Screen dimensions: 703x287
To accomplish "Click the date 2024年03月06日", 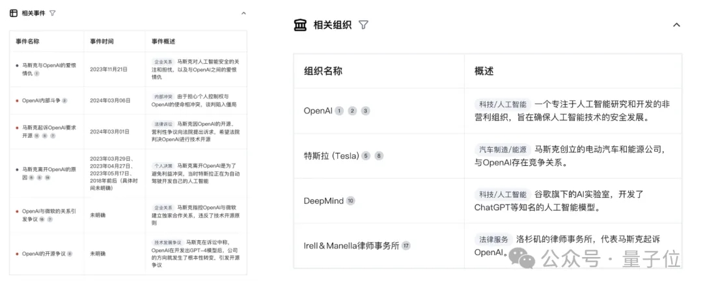I will click(x=110, y=100).
